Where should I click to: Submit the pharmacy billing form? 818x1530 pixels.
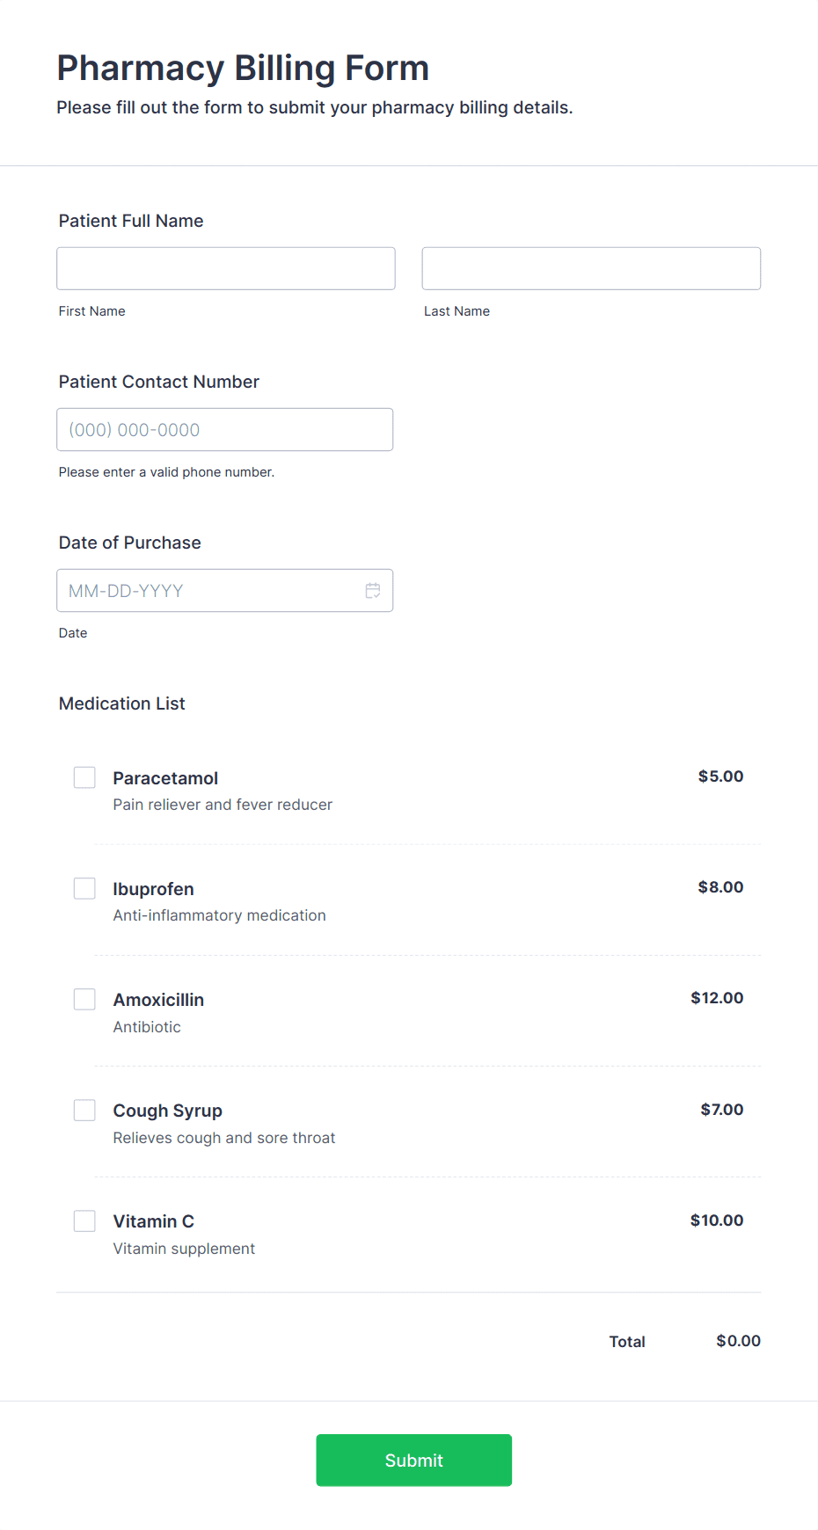(x=414, y=1460)
